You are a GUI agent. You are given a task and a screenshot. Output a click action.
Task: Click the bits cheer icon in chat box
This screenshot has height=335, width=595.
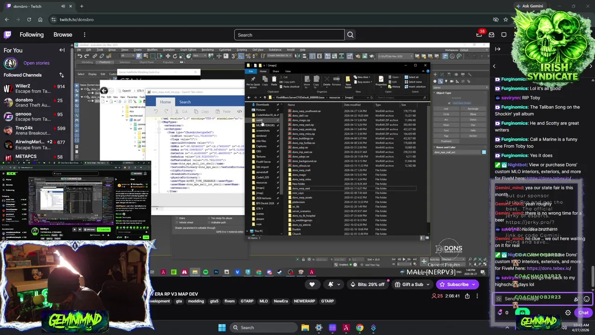(x=577, y=299)
